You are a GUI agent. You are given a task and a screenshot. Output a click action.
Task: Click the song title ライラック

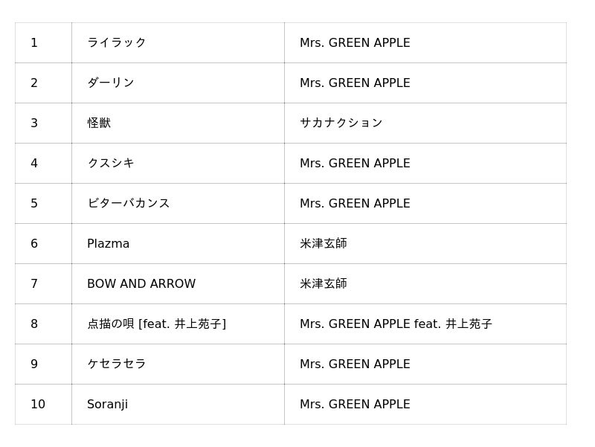(117, 42)
